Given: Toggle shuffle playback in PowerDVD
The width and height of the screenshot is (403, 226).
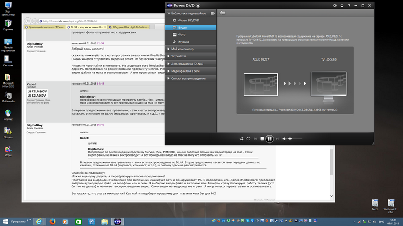Looking at the screenshot, I should pyautogui.click(x=242, y=139).
